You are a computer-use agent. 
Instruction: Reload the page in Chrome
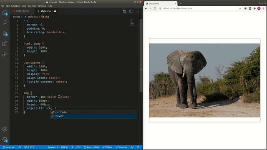pyautogui.click(x=155, y=8)
